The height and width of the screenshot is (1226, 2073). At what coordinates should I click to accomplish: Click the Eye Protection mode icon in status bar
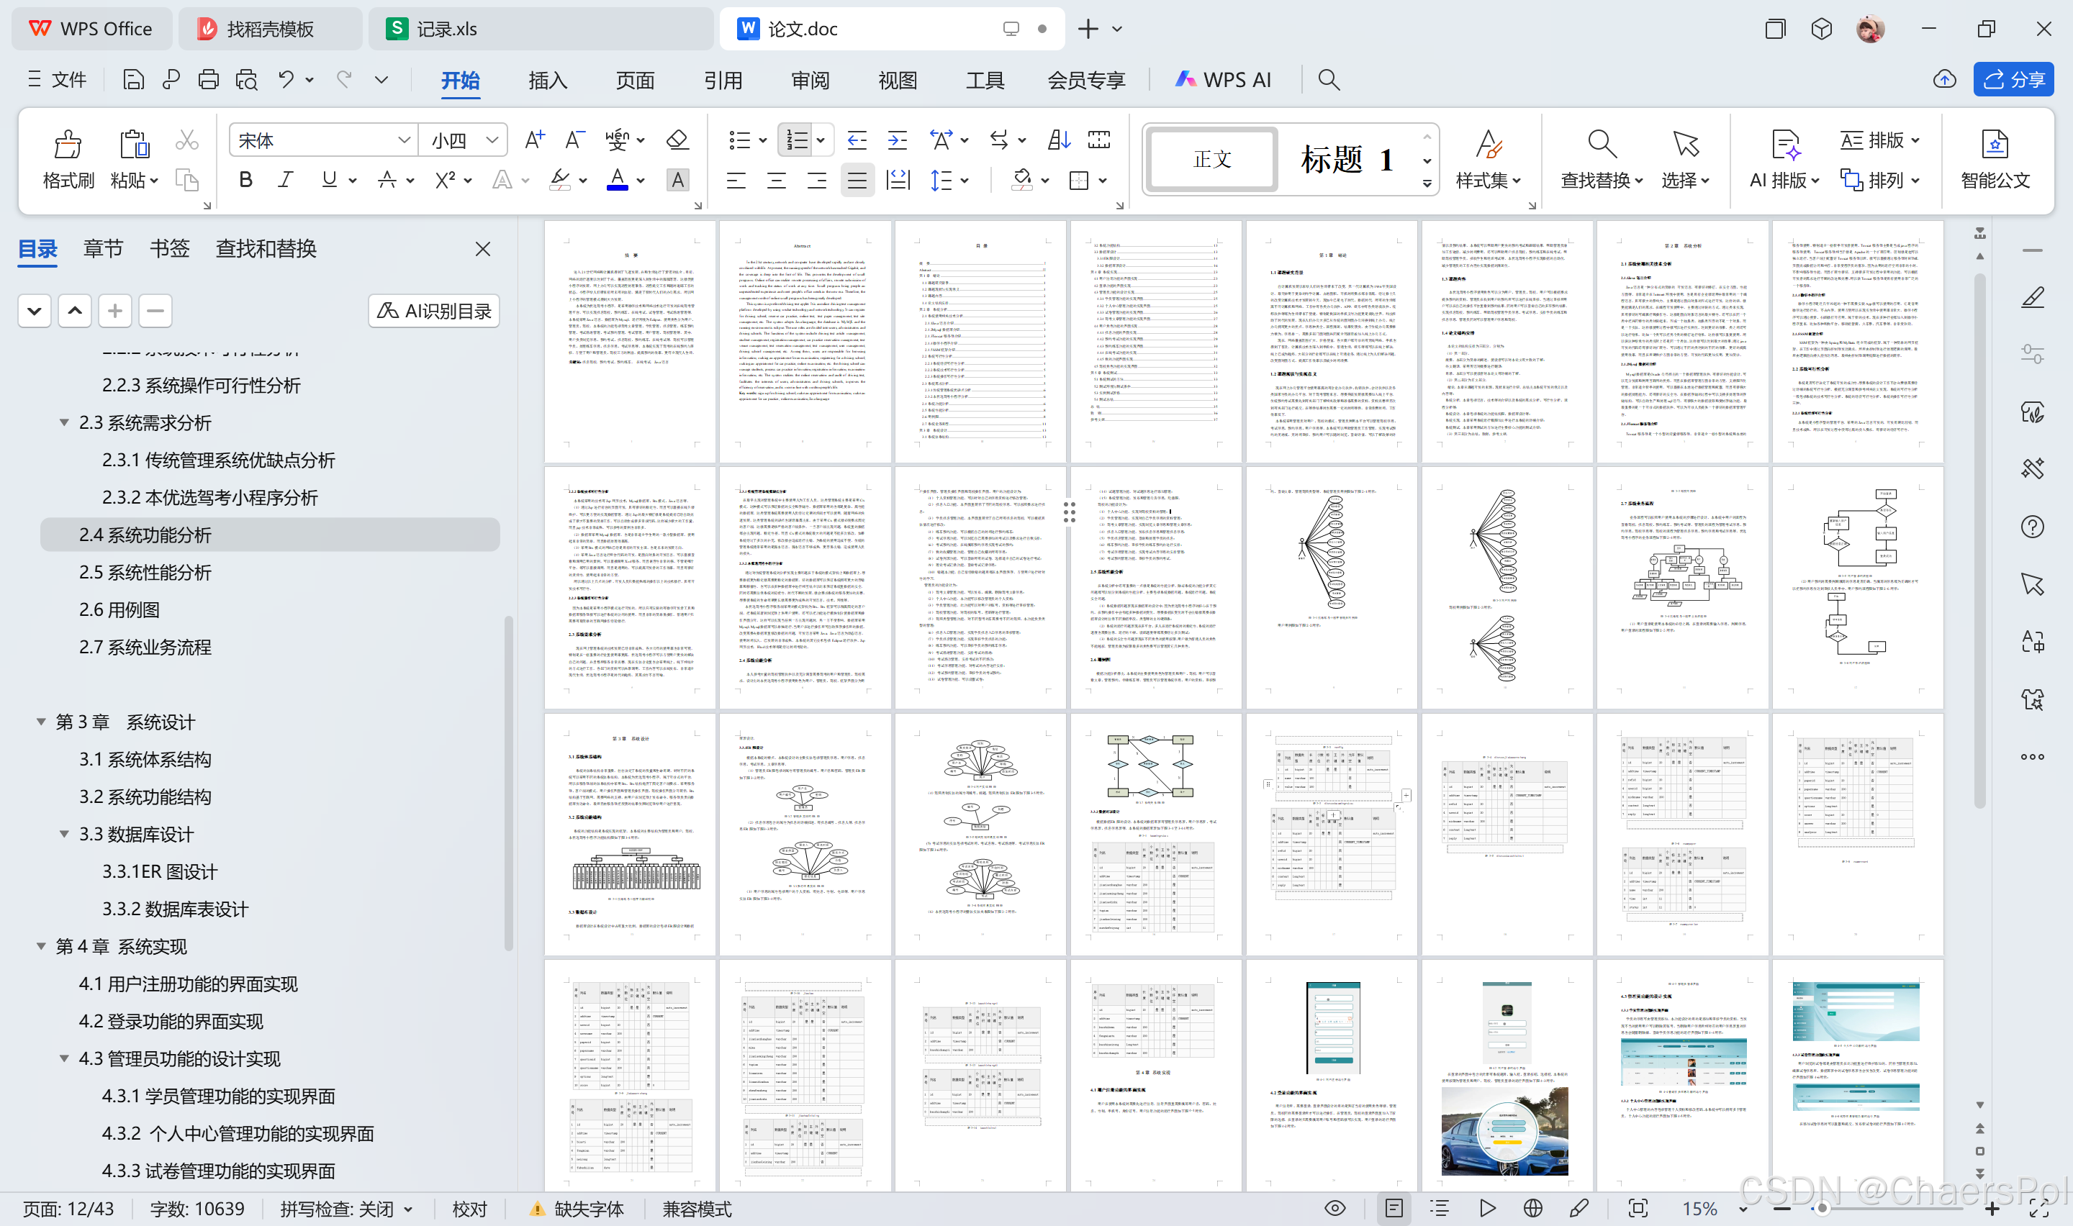1334,1209
